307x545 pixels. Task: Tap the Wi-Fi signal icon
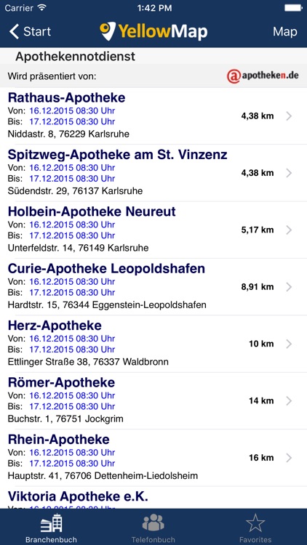pos(42,8)
